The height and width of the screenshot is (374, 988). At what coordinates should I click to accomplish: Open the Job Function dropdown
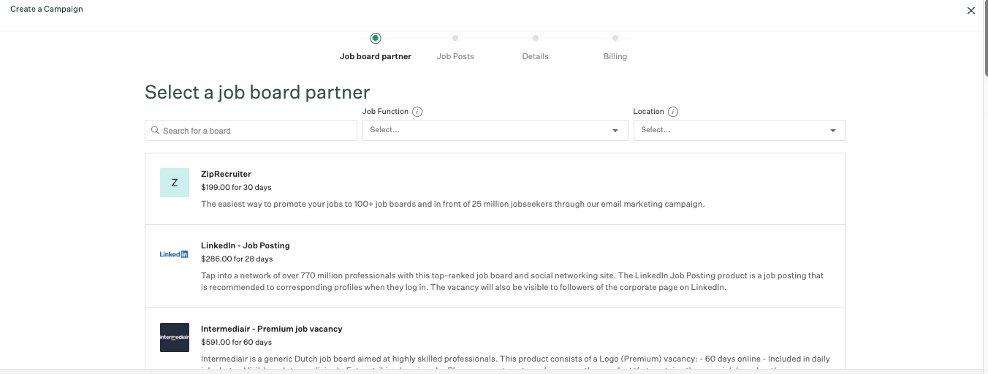click(495, 130)
